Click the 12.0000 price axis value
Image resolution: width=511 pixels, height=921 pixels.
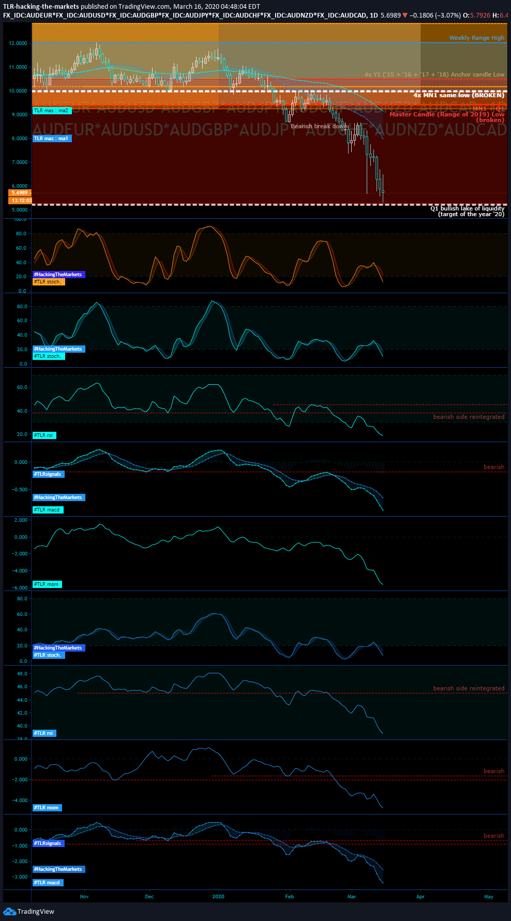click(18, 43)
